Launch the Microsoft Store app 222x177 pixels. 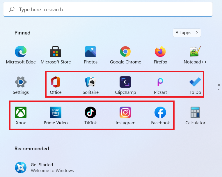[x=56, y=55]
